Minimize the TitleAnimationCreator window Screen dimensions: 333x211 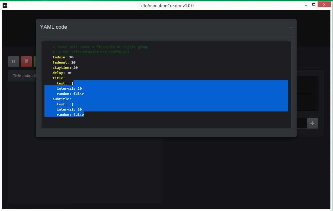tap(306, 5)
